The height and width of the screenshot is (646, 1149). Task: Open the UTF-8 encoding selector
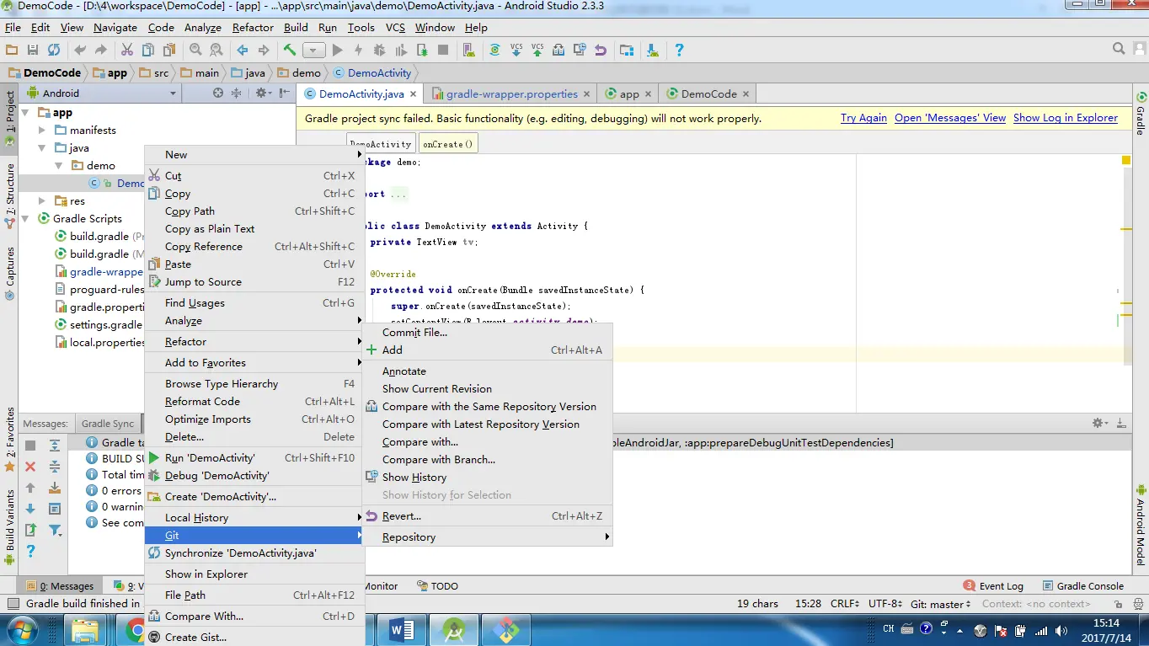[886, 604]
